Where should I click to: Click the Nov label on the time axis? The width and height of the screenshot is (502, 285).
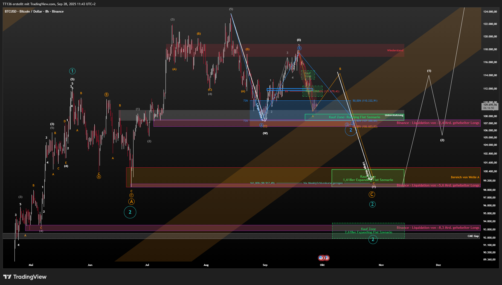(381, 265)
